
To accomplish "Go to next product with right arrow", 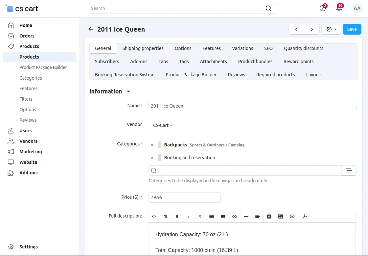I will pyautogui.click(x=312, y=29).
